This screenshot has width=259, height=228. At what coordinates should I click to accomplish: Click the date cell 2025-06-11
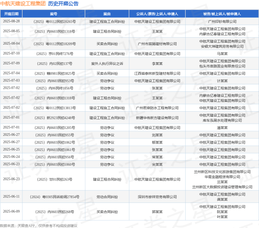click(11, 196)
